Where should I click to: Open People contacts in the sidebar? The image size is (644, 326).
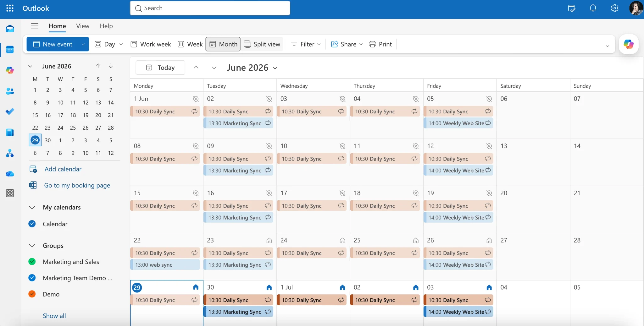pos(10,91)
